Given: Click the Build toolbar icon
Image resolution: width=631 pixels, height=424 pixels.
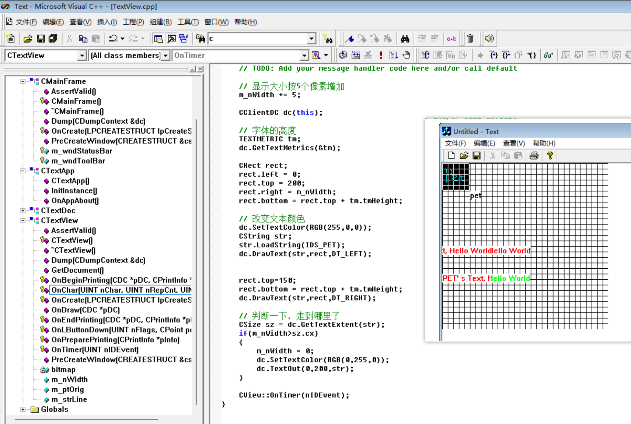Looking at the screenshot, I should [356, 55].
